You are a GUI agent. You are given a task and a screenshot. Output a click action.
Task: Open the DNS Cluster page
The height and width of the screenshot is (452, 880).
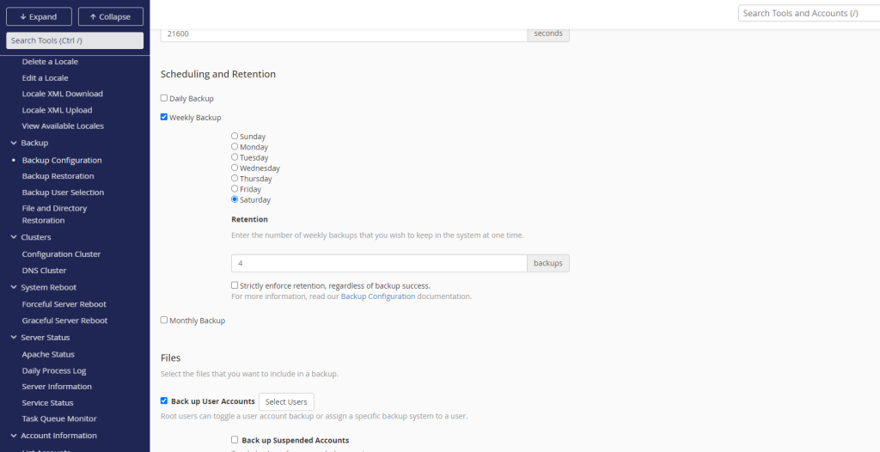click(x=44, y=271)
